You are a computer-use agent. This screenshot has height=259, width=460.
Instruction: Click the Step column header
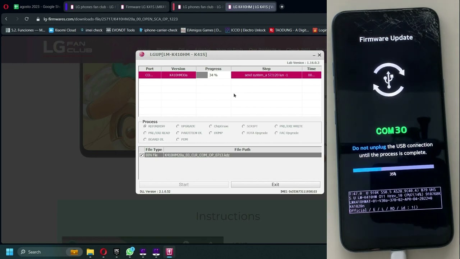[266, 69]
